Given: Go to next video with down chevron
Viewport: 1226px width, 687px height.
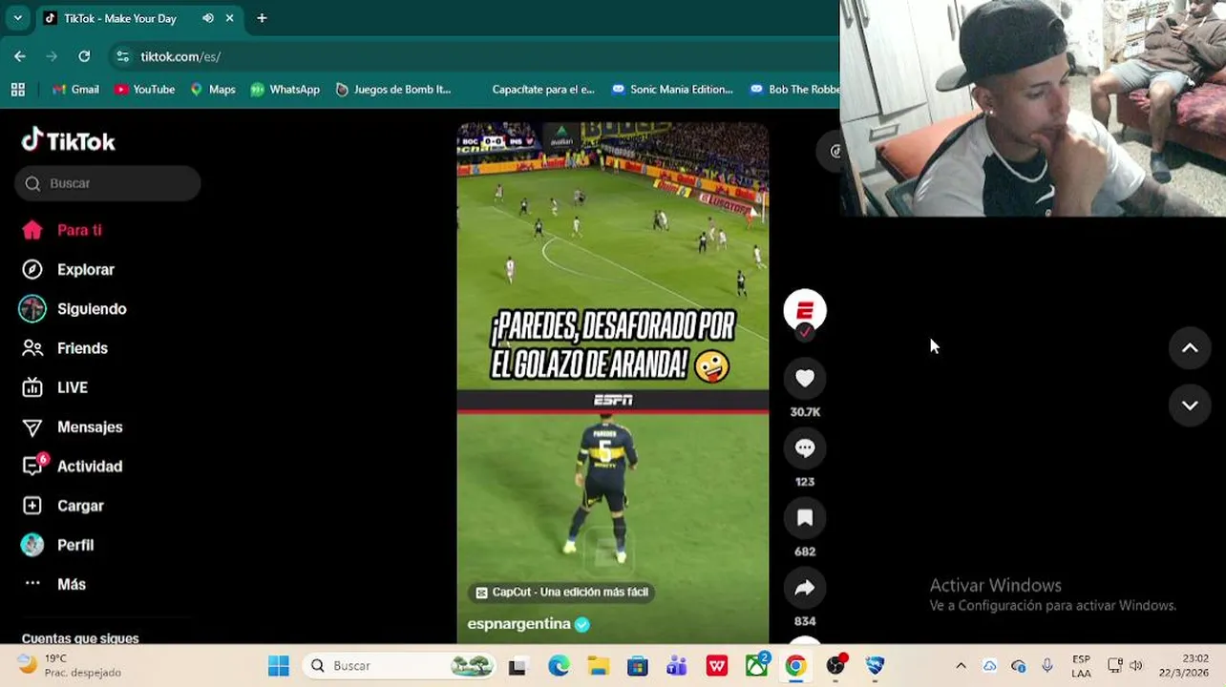Looking at the screenshot, I should coord(1190,406).
